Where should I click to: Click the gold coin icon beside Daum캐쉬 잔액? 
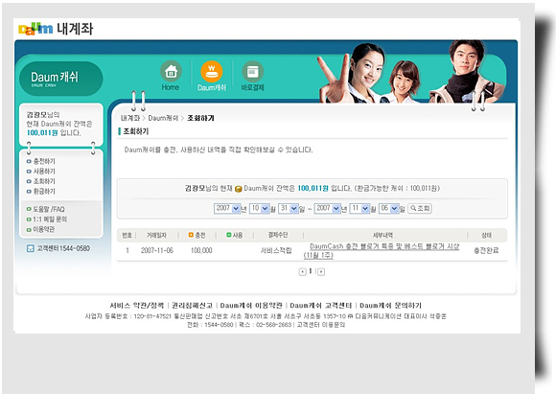coord(239,189)
